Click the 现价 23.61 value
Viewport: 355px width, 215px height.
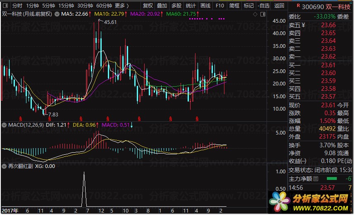point(328,105)
